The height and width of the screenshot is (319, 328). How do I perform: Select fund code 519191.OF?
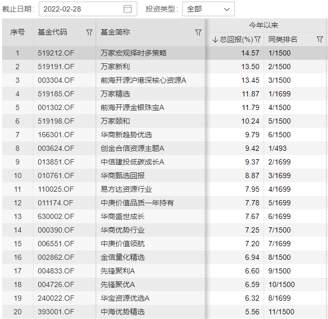tap(56, 67)
